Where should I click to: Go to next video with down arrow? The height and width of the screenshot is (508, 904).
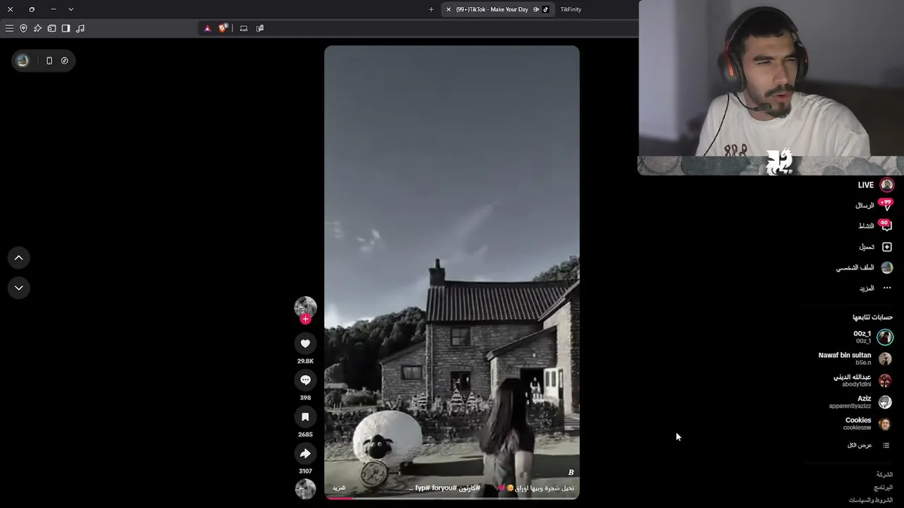(19, 288)
